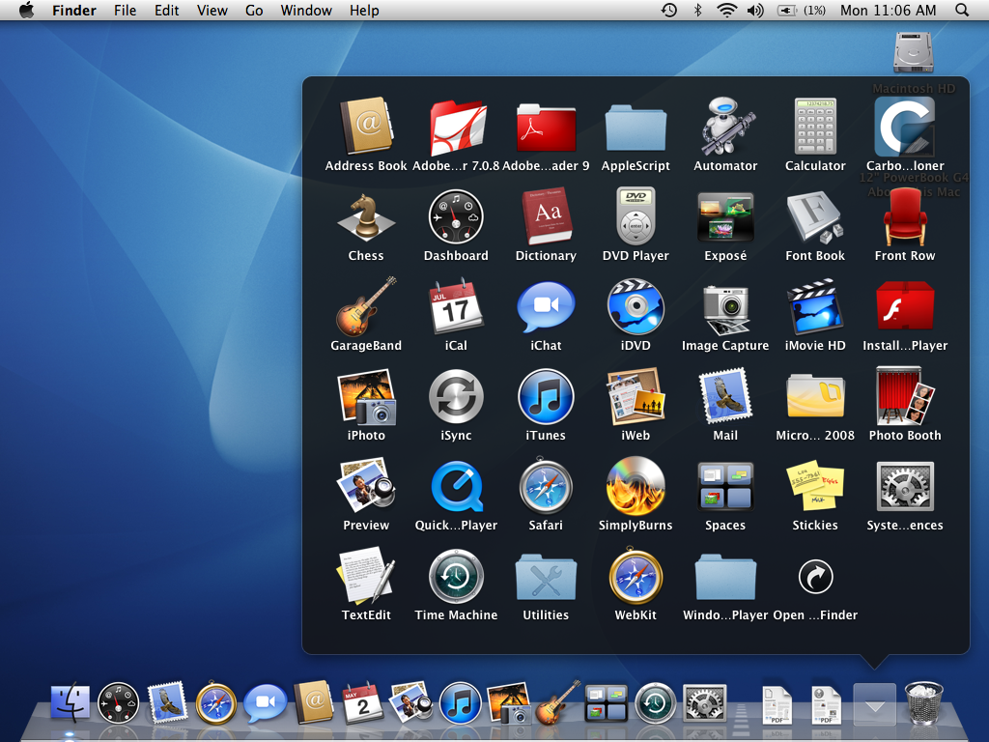Click the clock showing Mon 11:06 AM

pos(889,10)
